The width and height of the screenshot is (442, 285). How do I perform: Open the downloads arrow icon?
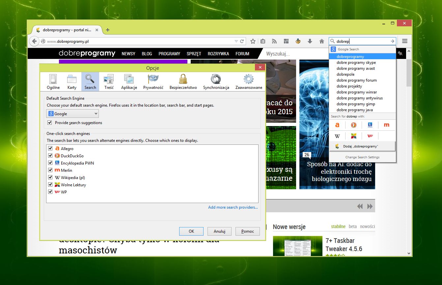point(310,41)
